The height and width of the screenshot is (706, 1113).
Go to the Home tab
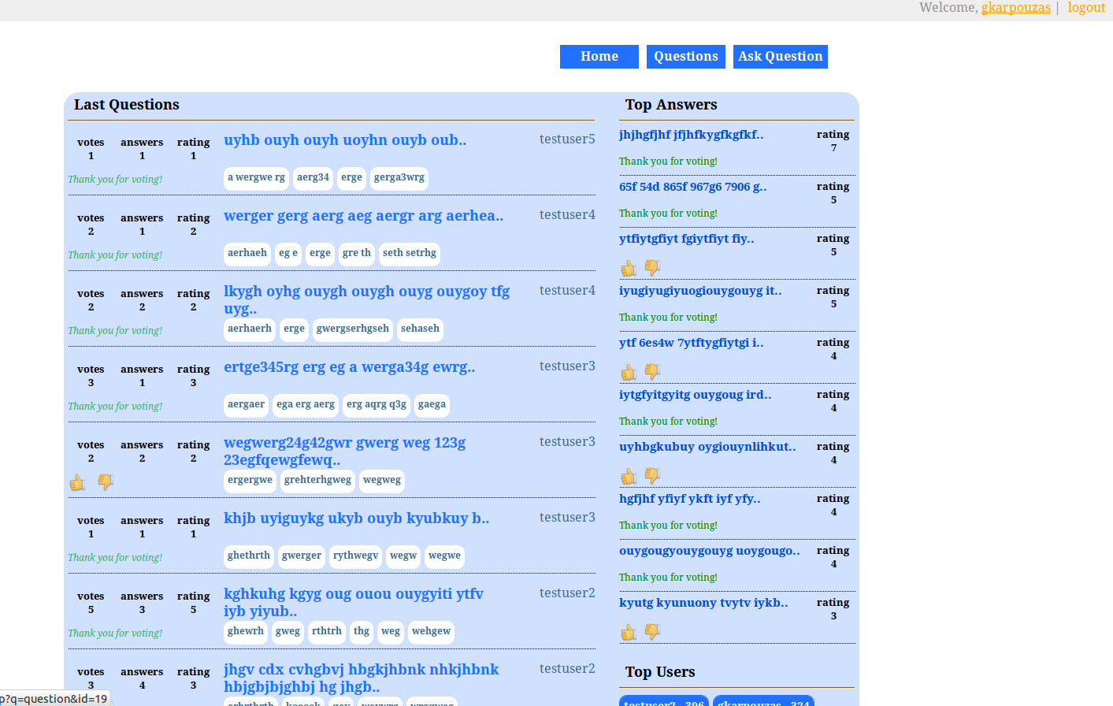click(x=599, y=57)
